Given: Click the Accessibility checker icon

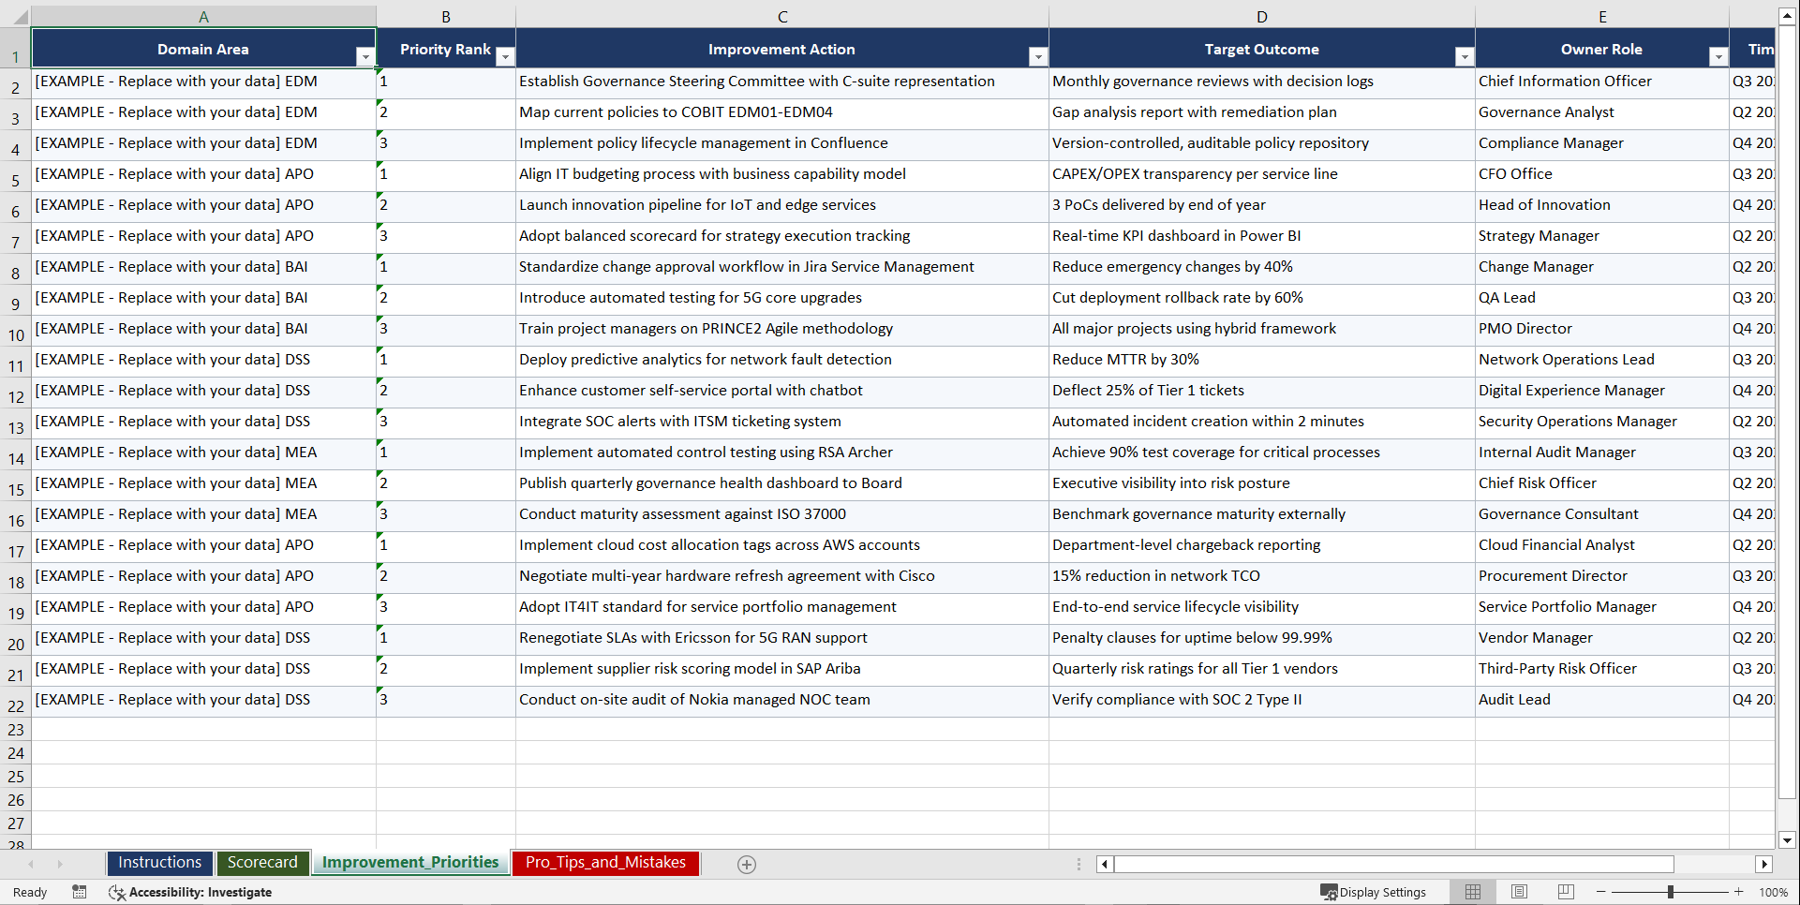Looking at the screenshot, I should [x=117, y=892].
